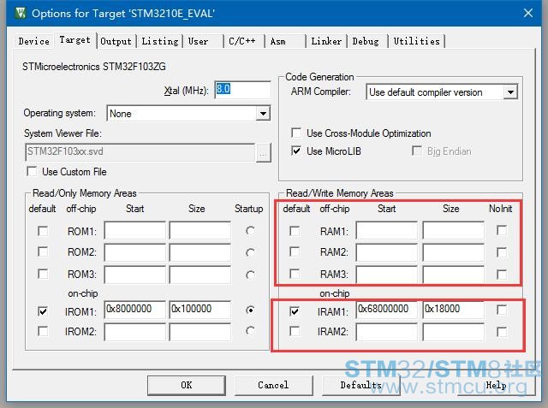This screenshot has height=408, width=548.
Task: Go to the Utilities tab
Action: click(x=417, y=41)
